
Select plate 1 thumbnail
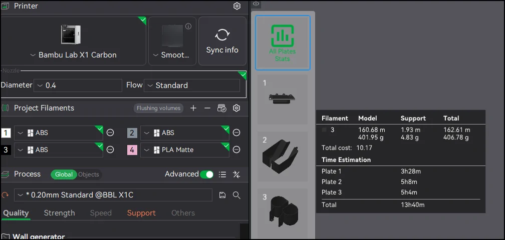[x=283, y=99]
